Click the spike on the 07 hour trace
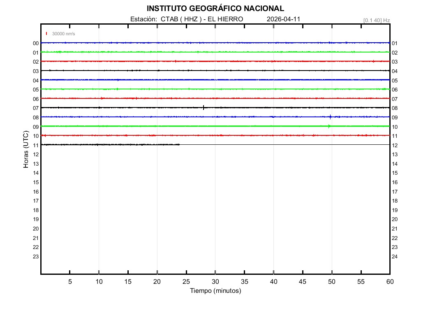 click(x=204, y=107)
